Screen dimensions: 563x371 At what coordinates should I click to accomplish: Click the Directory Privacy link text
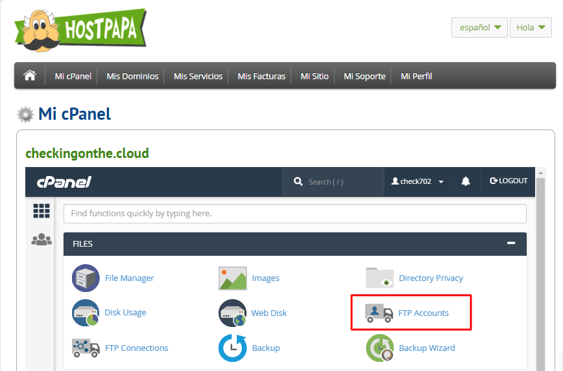click(x=431, y=278)
